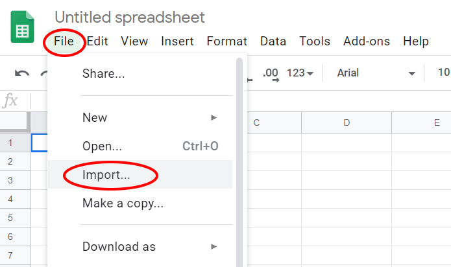Open the Tools menu

click(x=315, y=41)
